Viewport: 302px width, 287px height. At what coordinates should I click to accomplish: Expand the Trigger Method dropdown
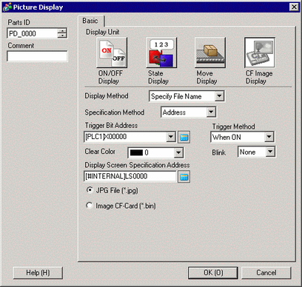click(x=269, y=137)
